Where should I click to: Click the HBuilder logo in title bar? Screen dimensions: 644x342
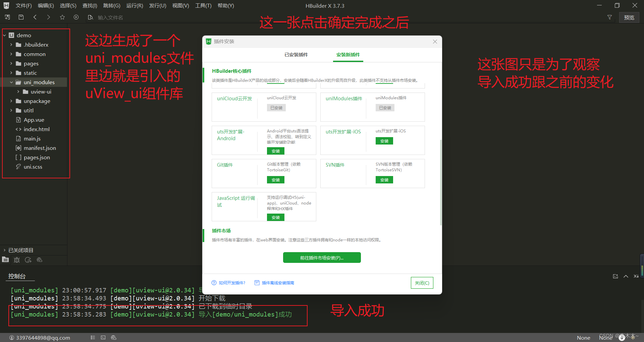(x=6, y=6)
